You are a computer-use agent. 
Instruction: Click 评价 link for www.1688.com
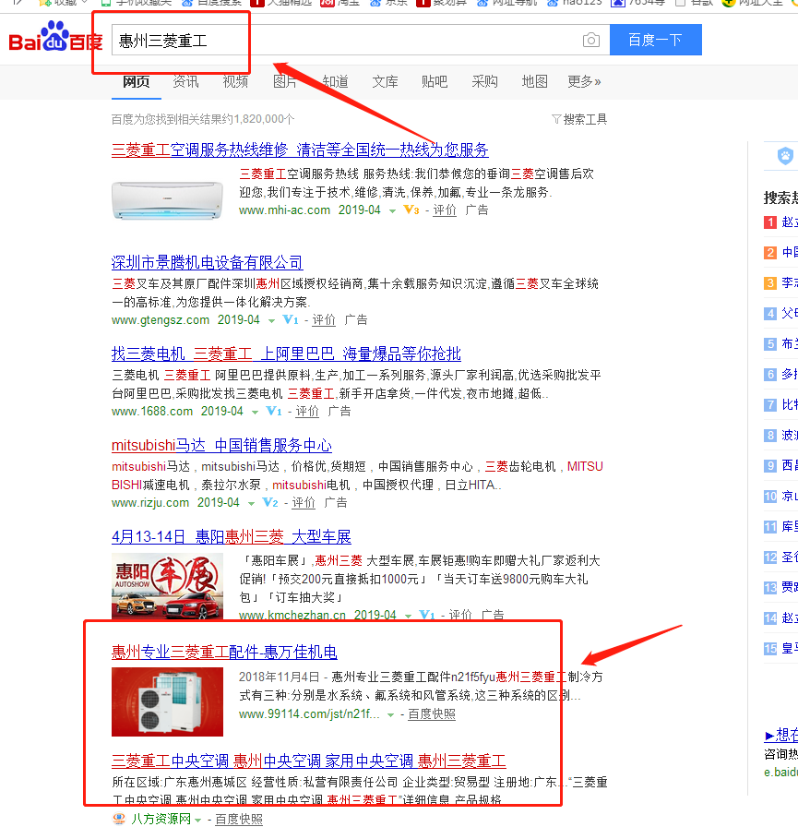(x=307, y=412)
